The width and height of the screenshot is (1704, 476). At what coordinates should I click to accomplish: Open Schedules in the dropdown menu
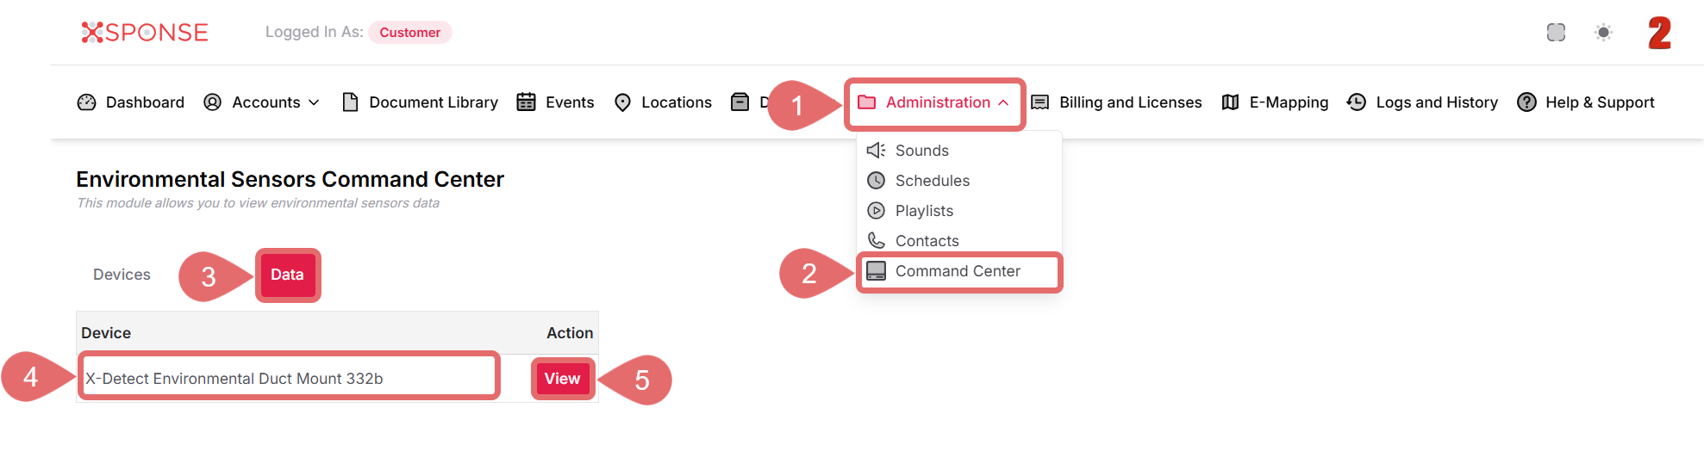[932, 181]
